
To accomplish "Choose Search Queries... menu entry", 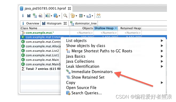I will 113,93.
